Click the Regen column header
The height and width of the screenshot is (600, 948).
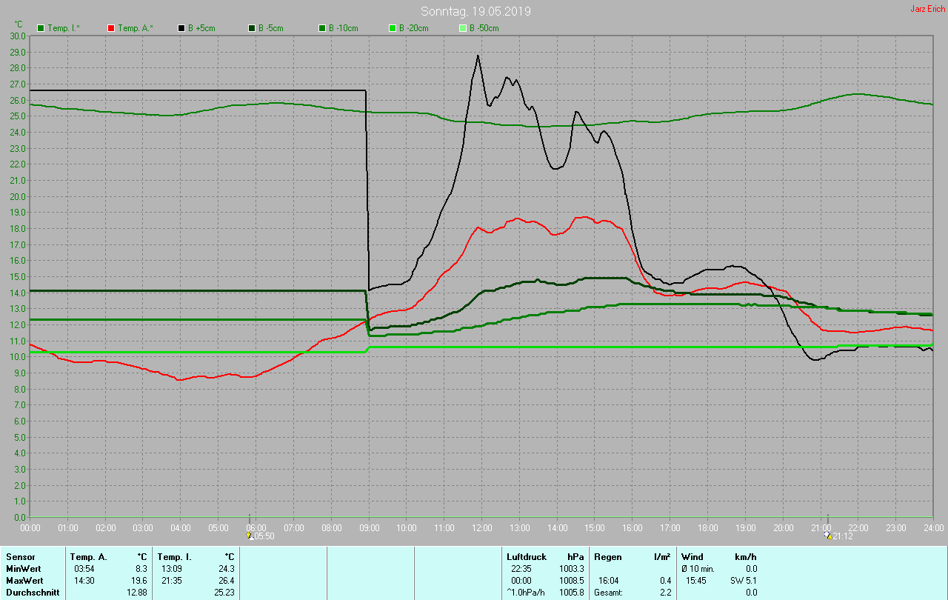coord(607,556)
